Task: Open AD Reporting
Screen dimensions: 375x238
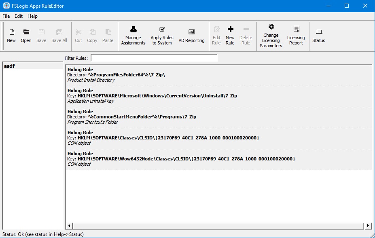Action: pos(192,36)
